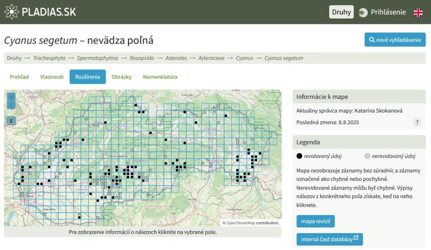Open OpenStreetMap attribution link
The height and width of the screenshot is (250, 431).
tap(240, 223)
